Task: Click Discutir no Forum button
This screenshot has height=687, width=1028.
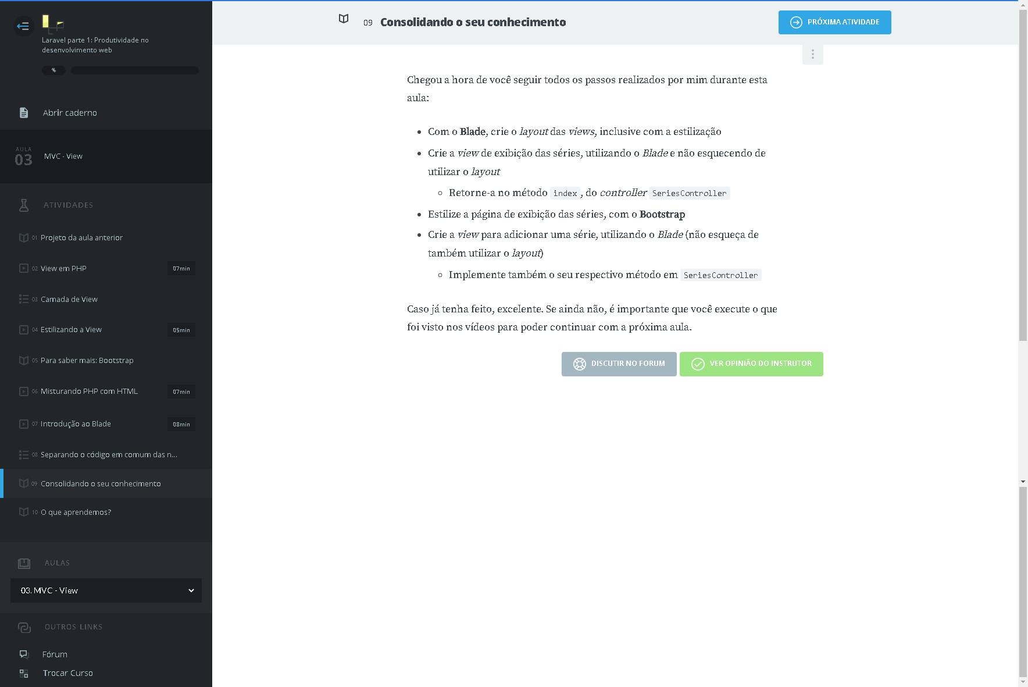Action: pos(619,364)
